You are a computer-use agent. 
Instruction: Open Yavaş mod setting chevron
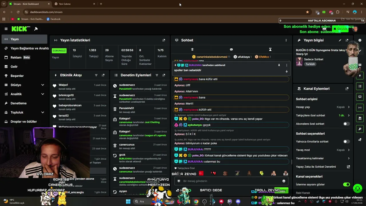click(x=349, y=150)
